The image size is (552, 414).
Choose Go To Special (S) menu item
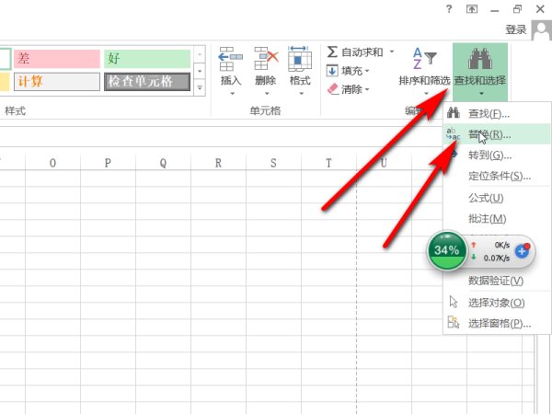(x=497, y=176)
